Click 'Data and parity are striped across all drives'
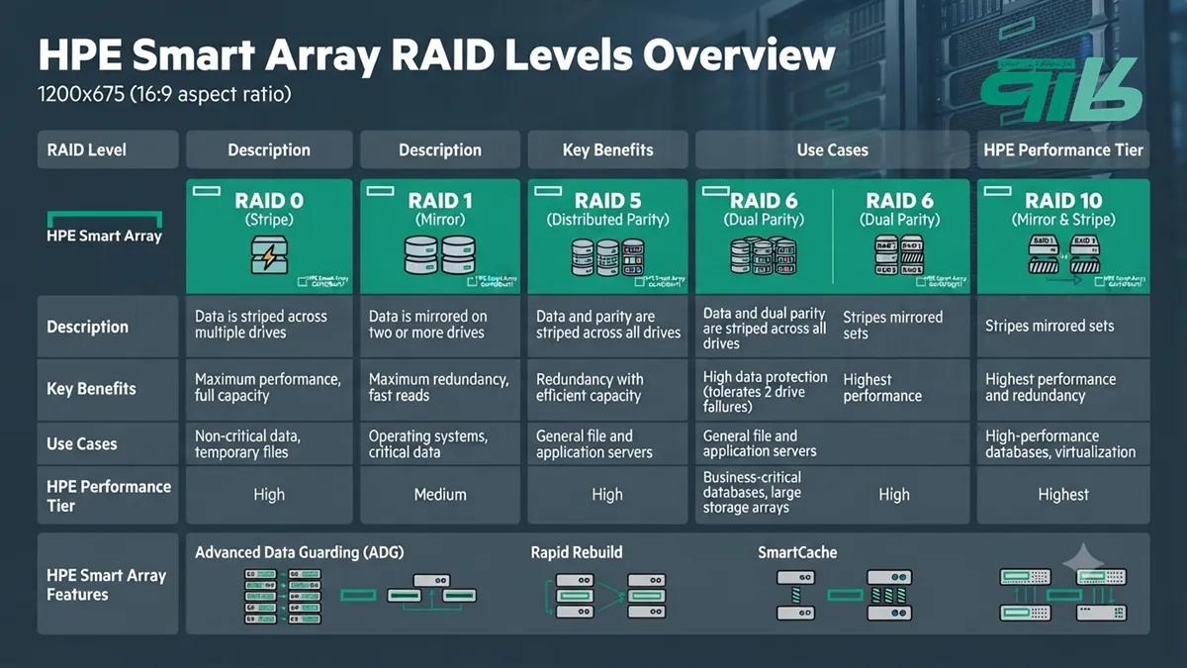The image size is (1187, 668). [608, 325]
